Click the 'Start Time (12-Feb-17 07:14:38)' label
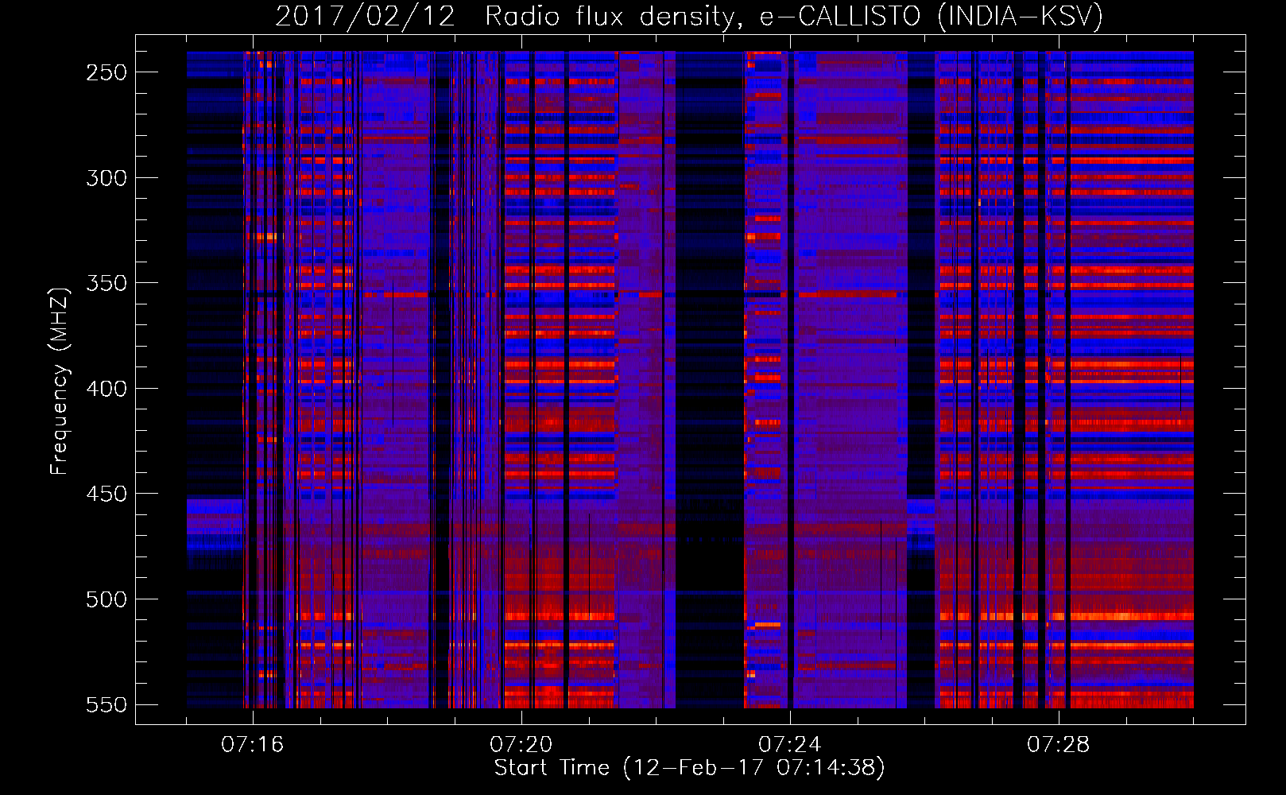Image resolution: width=1286 pixels, height=795 pixels. tap(689, 768)
